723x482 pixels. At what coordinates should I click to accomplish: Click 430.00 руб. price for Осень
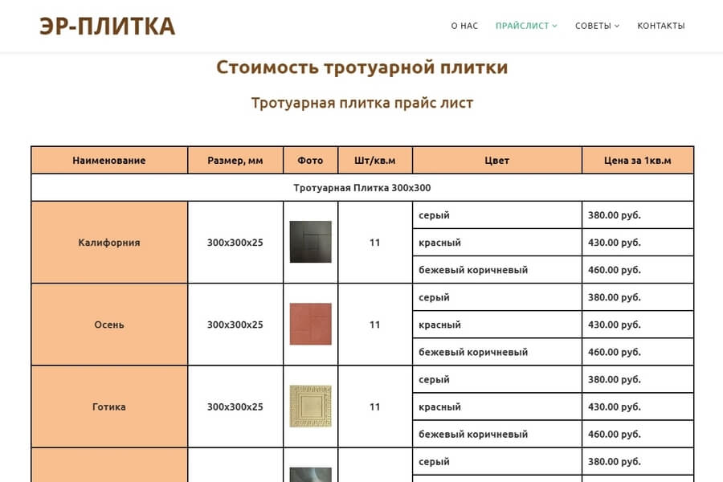click(x=615, y=325)
